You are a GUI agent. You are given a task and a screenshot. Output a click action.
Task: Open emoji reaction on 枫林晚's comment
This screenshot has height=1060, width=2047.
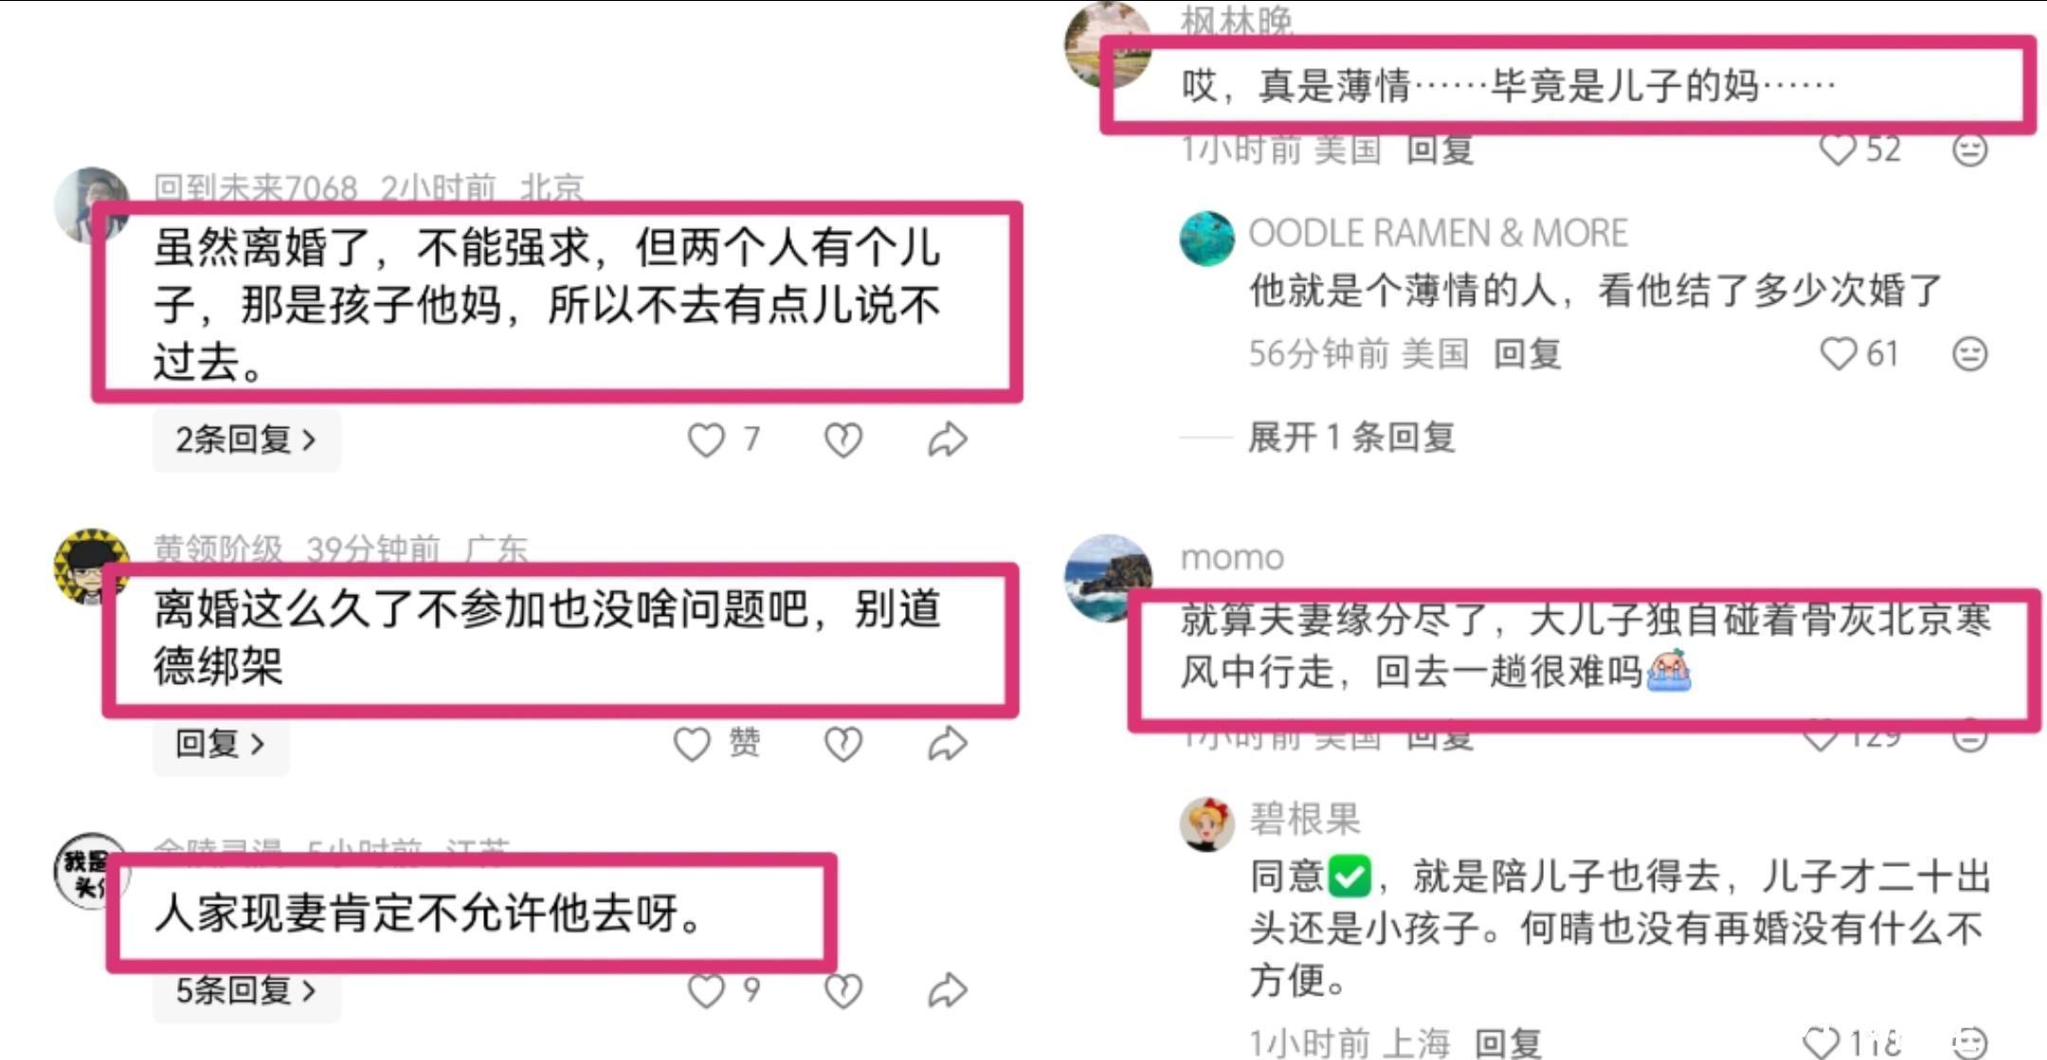click(1970, 150)
